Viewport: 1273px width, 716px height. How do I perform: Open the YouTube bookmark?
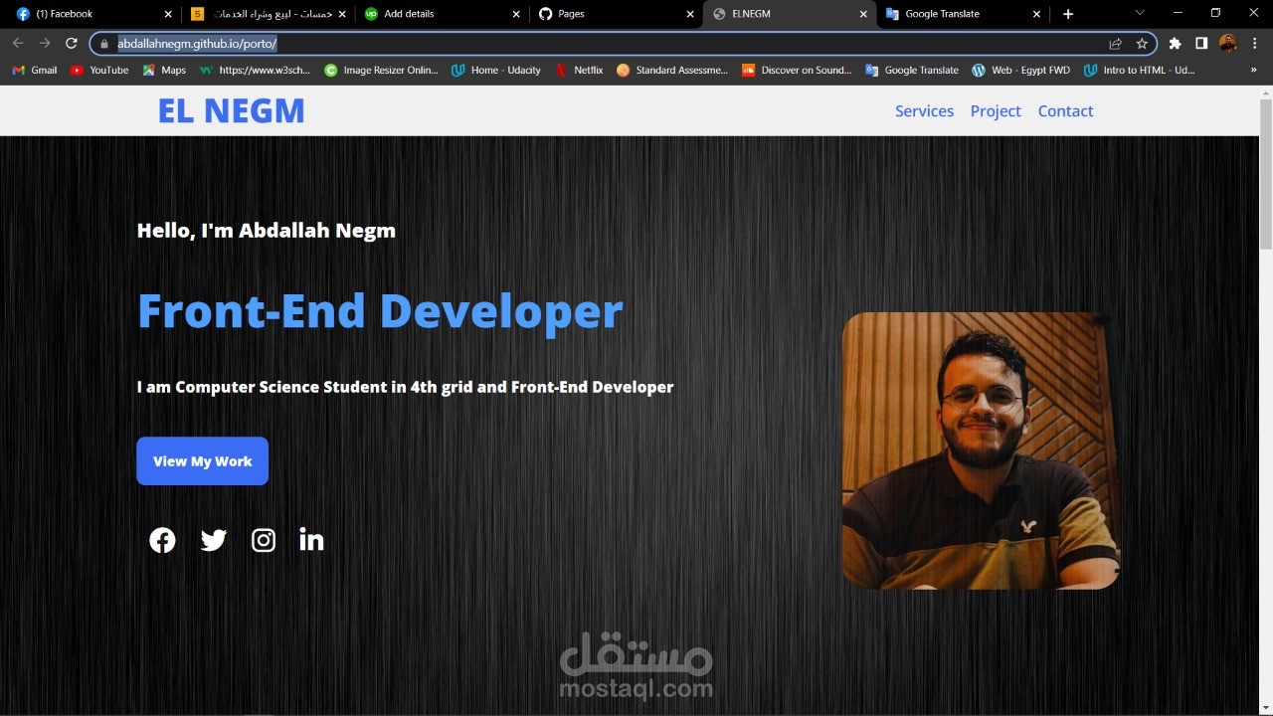pos(99,71)
